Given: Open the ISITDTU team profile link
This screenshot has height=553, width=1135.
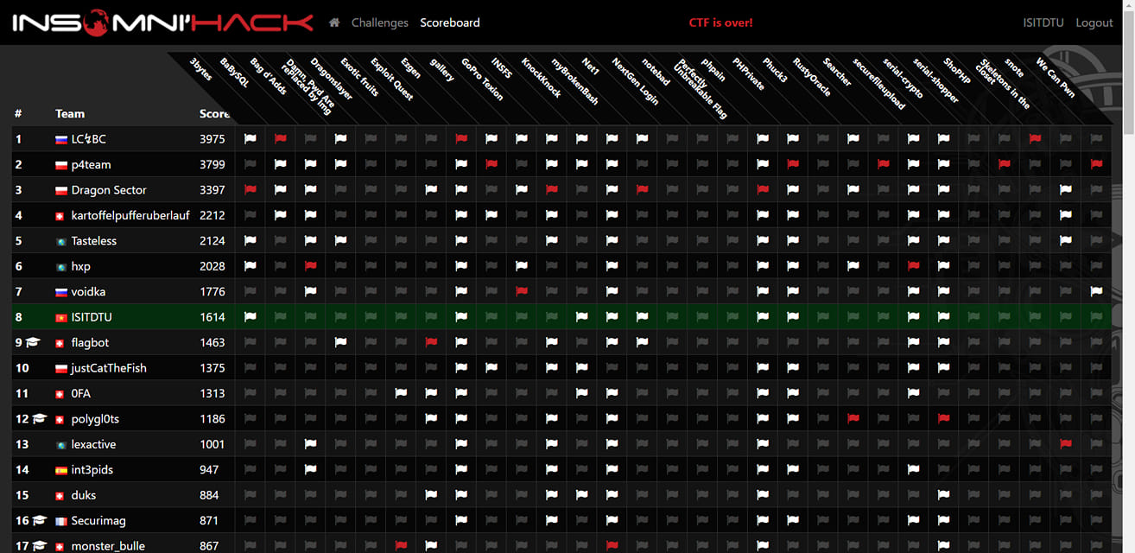Looking at the screenshot, I should (x=1043, y=22).
